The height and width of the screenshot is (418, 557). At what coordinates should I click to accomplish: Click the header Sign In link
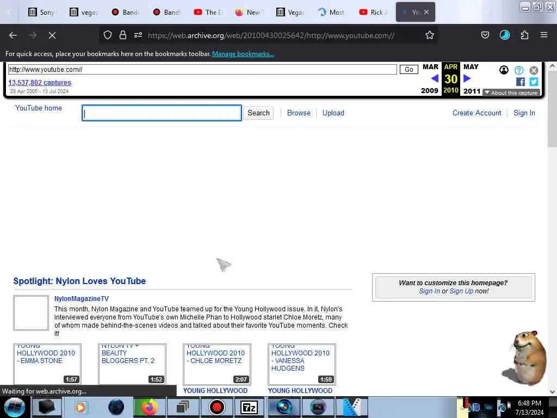524,113
